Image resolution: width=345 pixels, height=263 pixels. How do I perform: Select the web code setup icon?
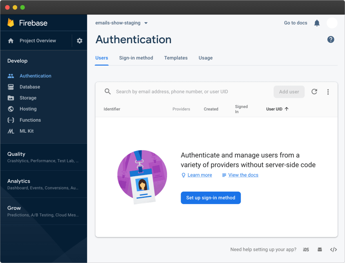[x=334, y=250]
